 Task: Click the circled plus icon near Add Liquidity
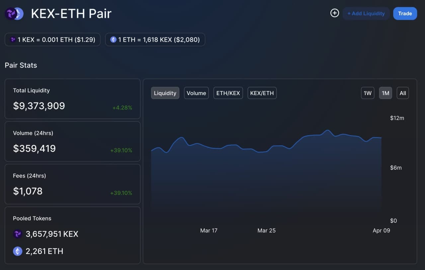pos(334,13)
